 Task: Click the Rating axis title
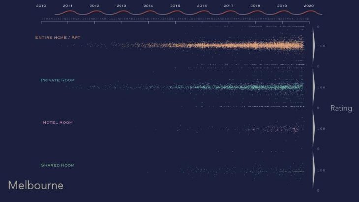341,108
